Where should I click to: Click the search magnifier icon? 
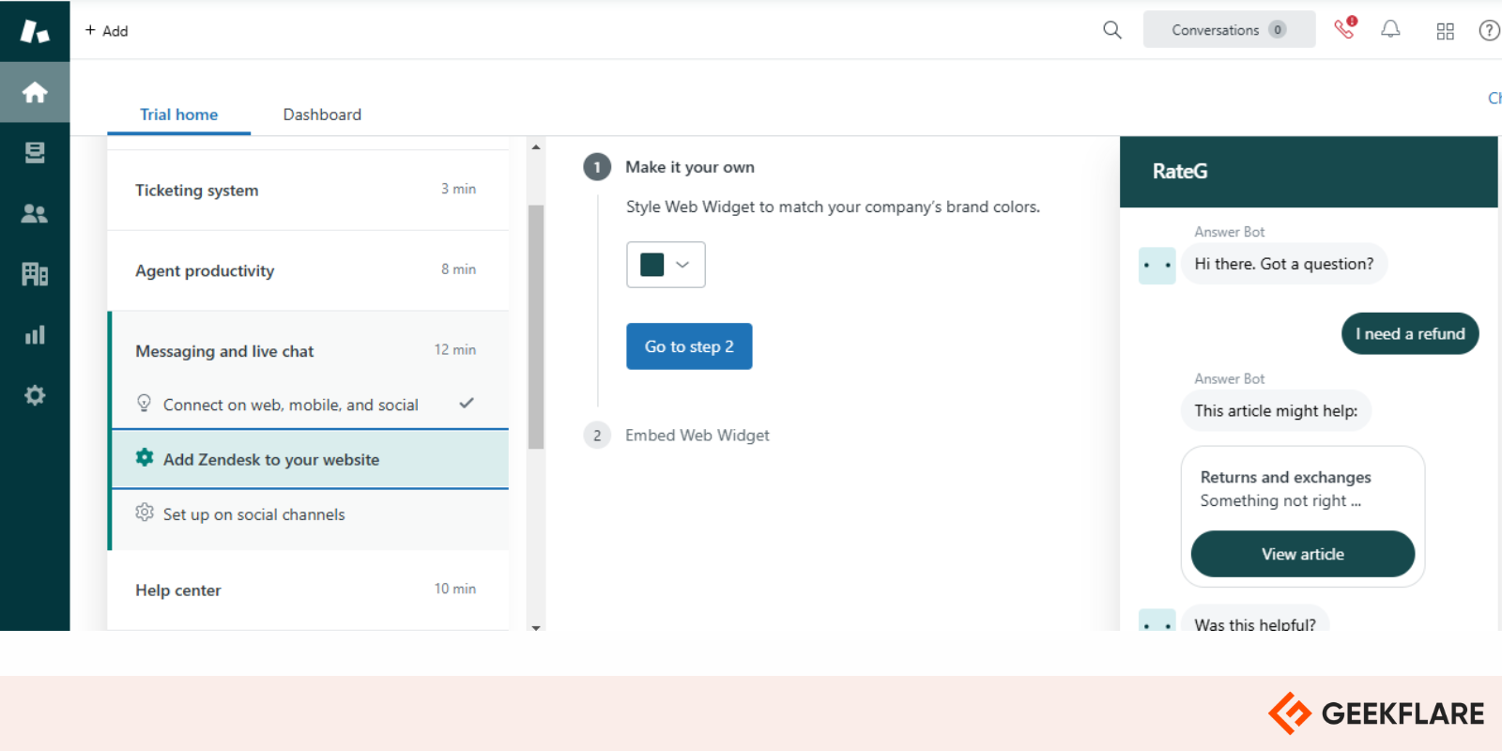click(x=1112, y=30)
